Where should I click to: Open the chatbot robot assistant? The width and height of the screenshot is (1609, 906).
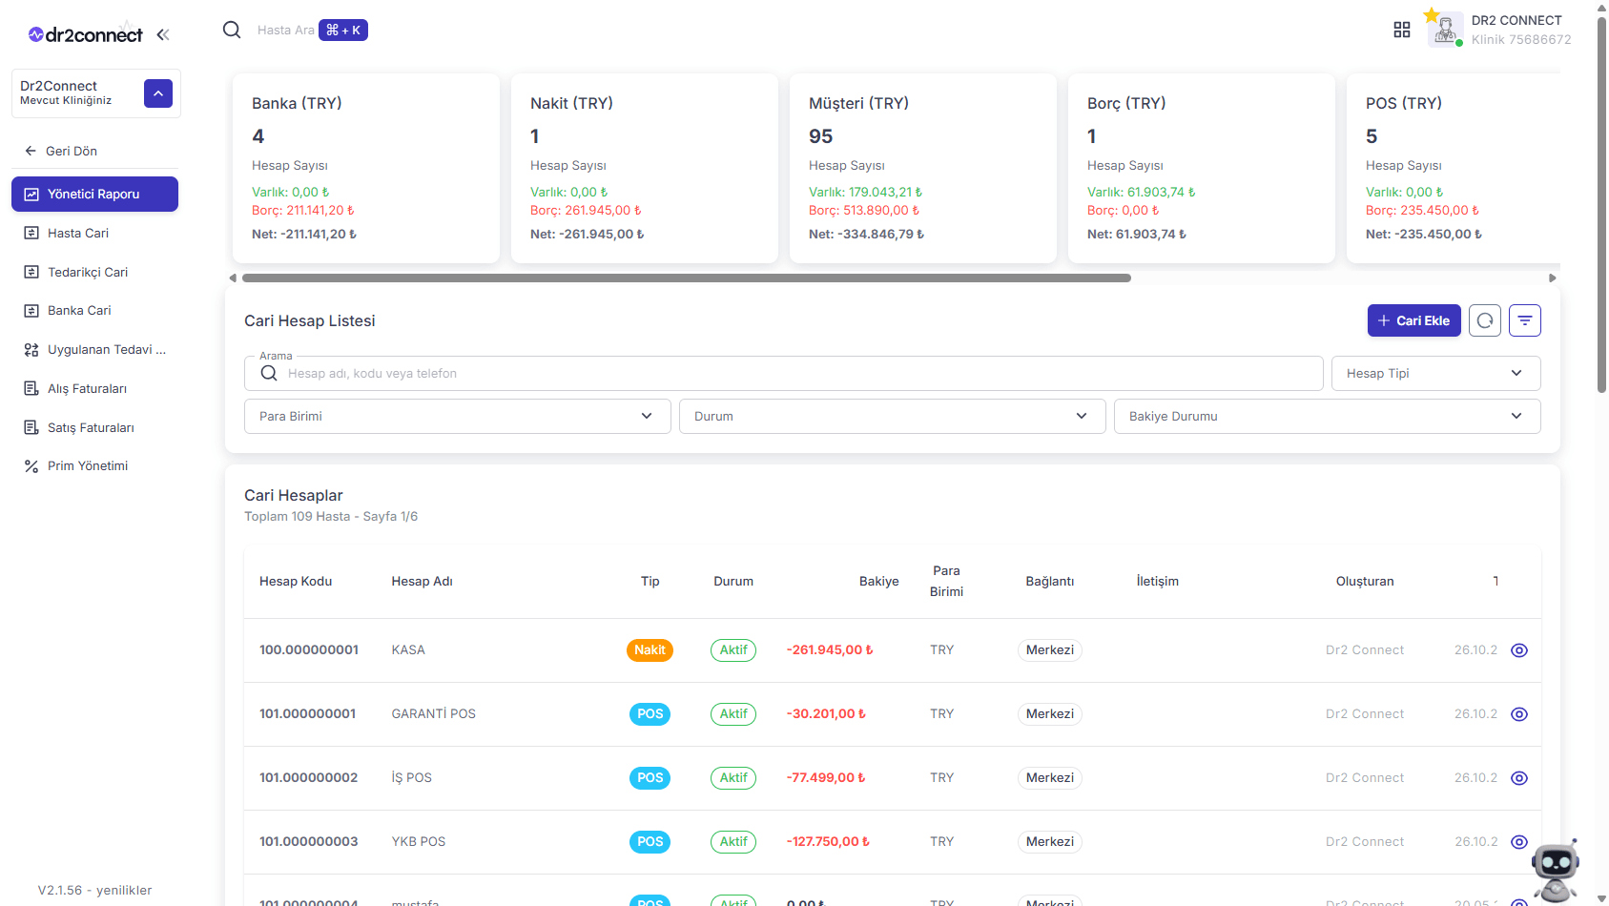[x=1556, y=870]
